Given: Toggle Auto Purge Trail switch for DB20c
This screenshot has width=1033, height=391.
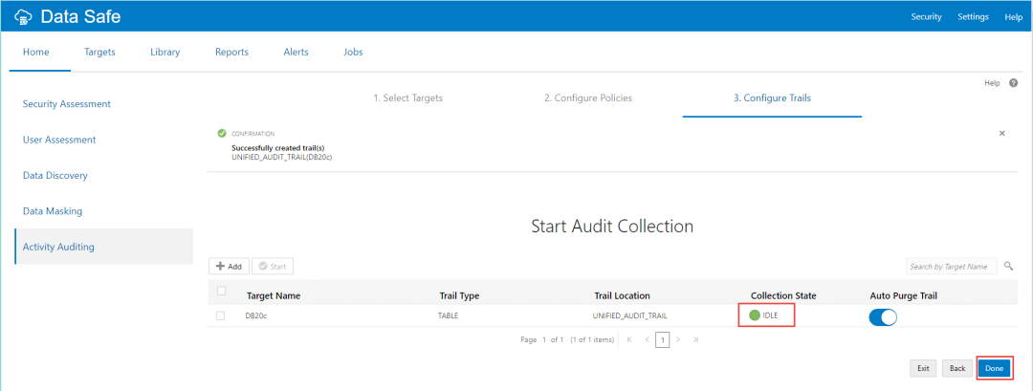Looking at the screenshot, I should [883, 316].
